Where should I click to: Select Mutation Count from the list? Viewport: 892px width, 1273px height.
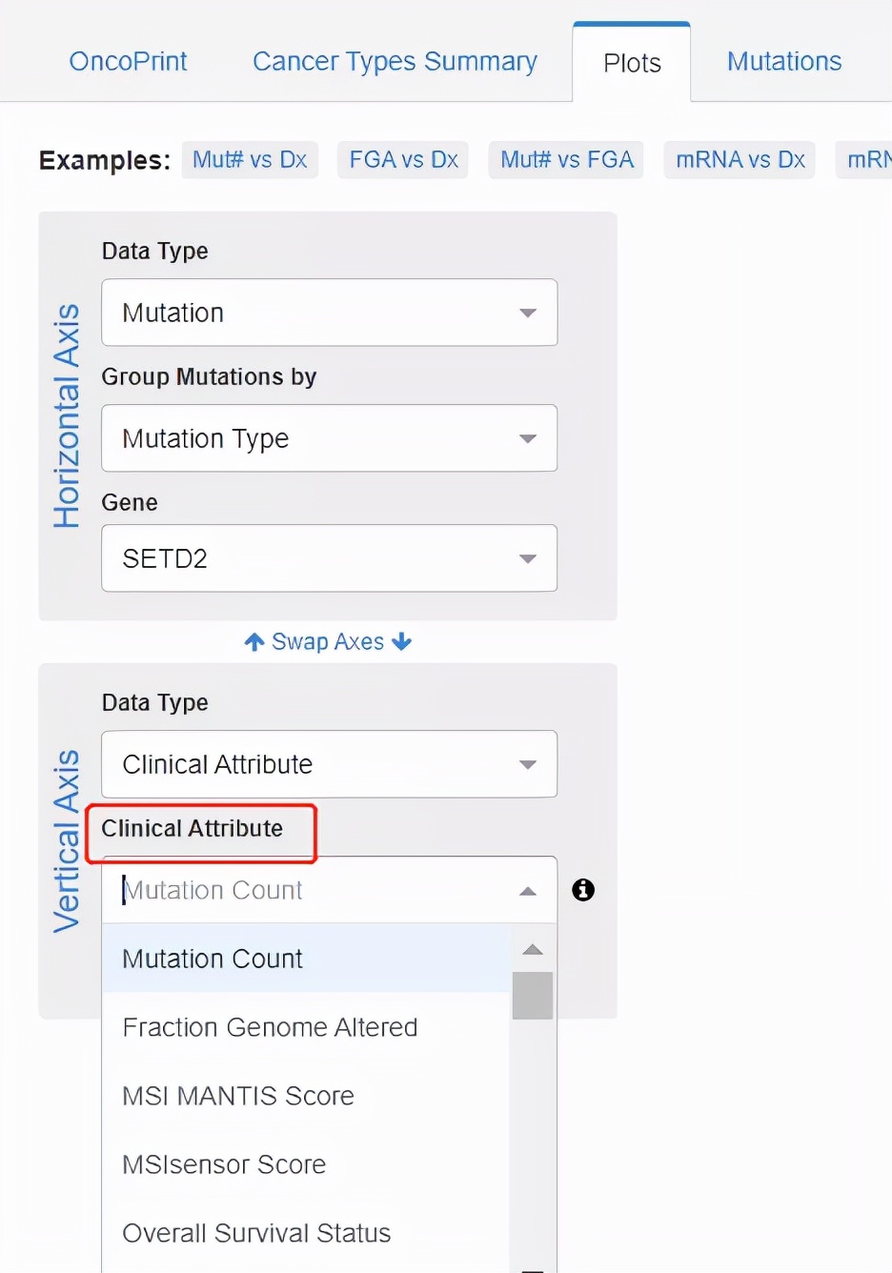(213, 959)
